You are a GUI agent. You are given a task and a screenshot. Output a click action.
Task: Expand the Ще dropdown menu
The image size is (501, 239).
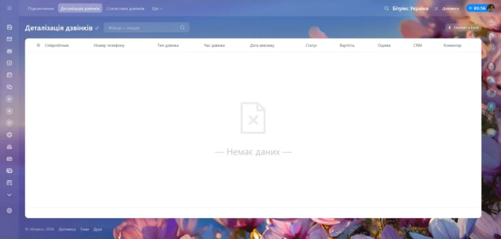click(x=157, y=8)
